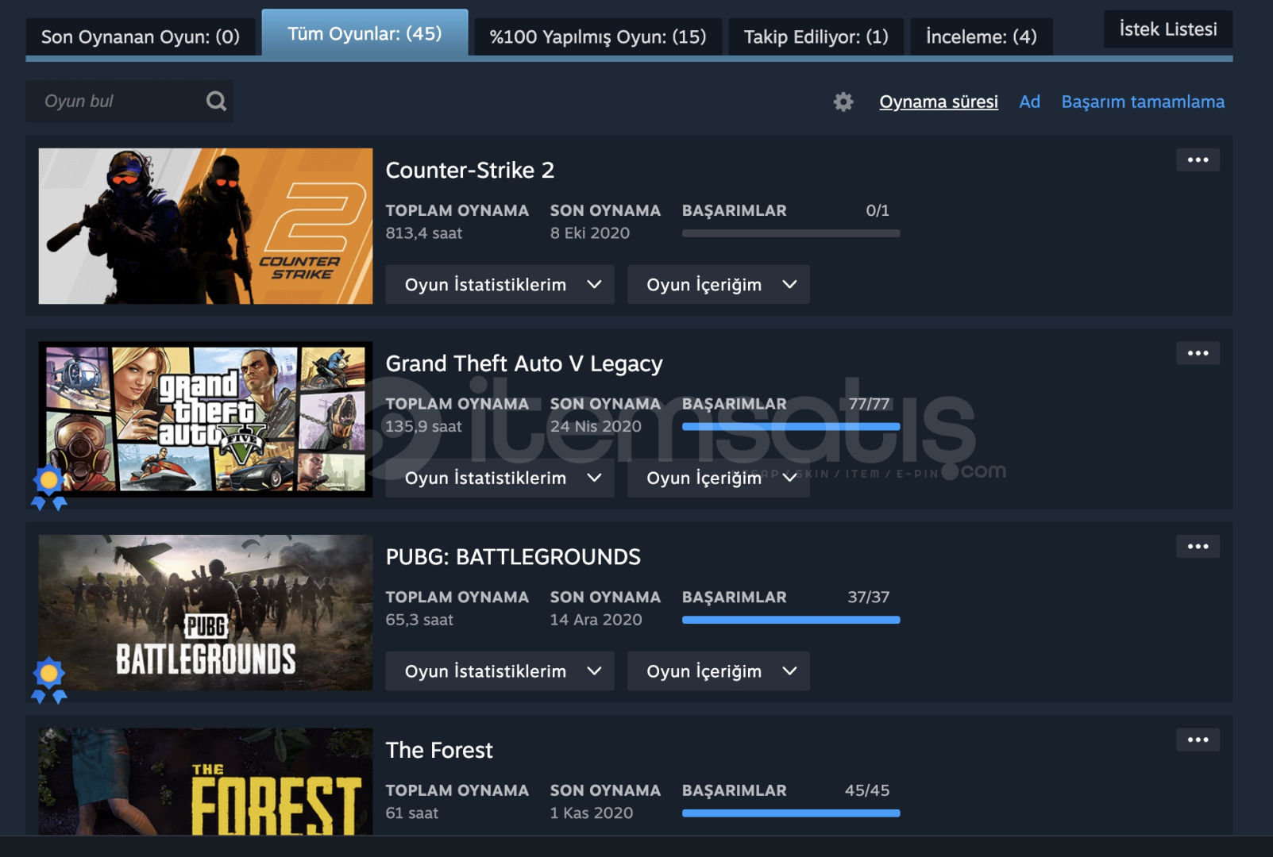Click PUBG BATTLEGROUNDS cover thumbnail
This screenshot has height=857, width=1273.
[x=206, y=613]
